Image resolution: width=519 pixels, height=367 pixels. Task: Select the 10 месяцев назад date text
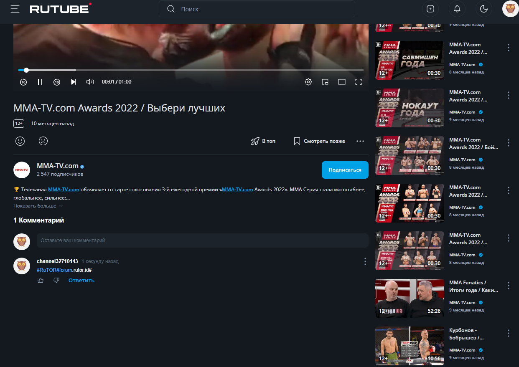(x=52, y=124)
